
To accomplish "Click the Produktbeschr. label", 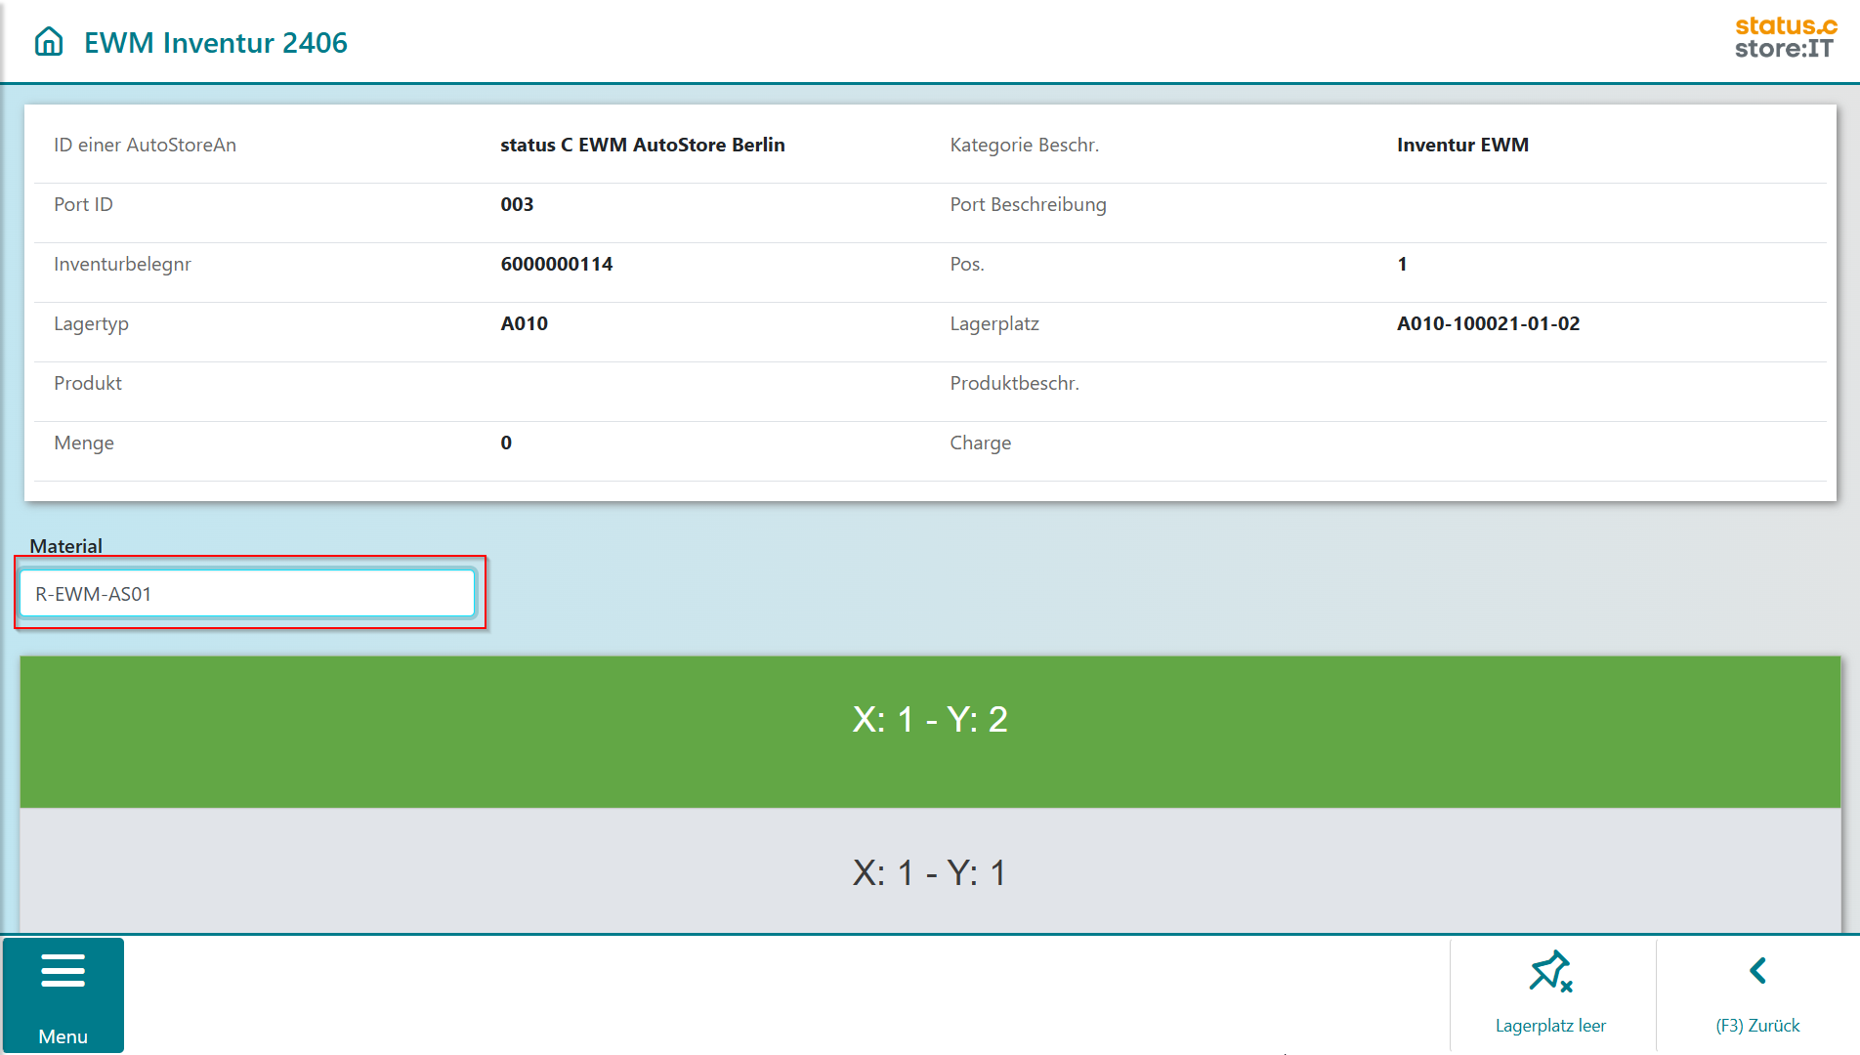I will click(1014, 383).
